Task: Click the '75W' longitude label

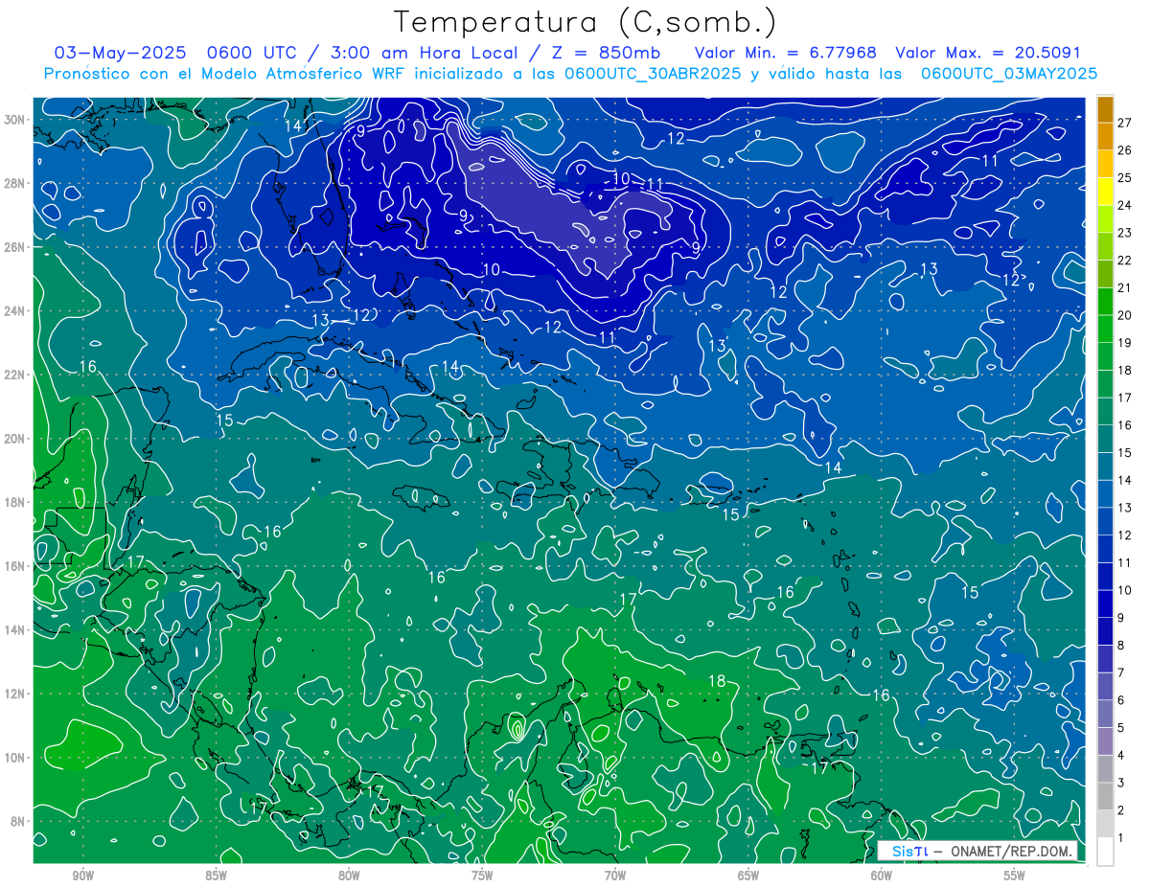Action: (482, 875)
